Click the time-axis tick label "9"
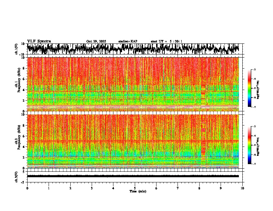This screenshot has width=273, height=211. (221, 188)
